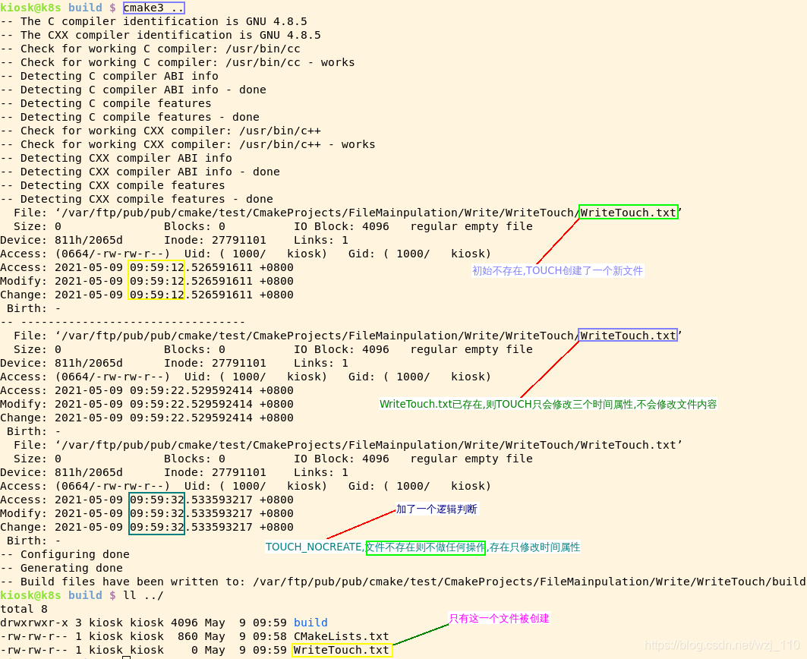The height and width of the screenshot is (659, 807).
Task: Click annotation '初始不存在,TOUCH创建了一个新文件'
Action: tap(558, 271)
